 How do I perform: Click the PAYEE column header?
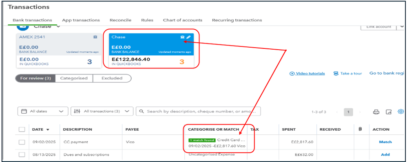[x=132, y=129]
